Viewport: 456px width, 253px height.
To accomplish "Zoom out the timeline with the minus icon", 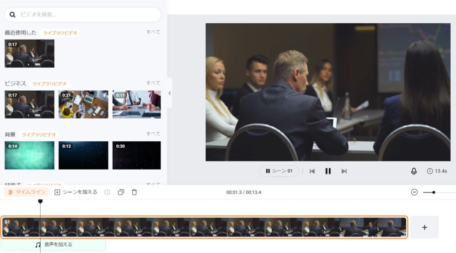I will click(414, 192).
